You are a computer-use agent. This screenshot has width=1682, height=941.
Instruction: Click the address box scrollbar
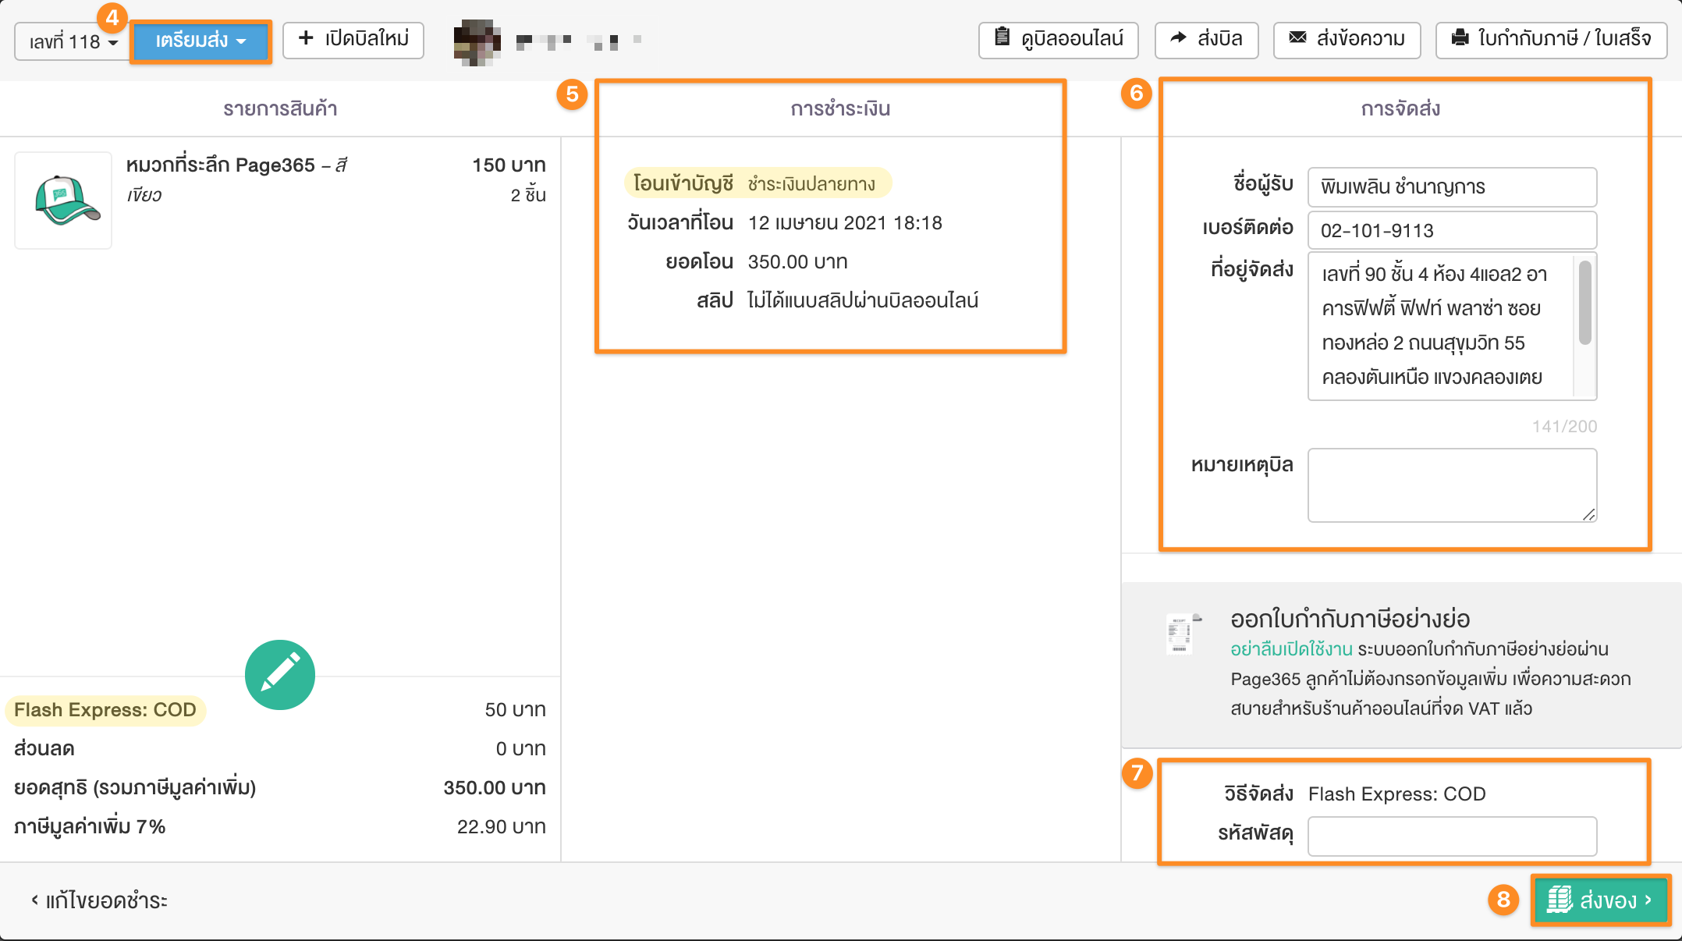pyautogui.click(x=1584, y=303)
